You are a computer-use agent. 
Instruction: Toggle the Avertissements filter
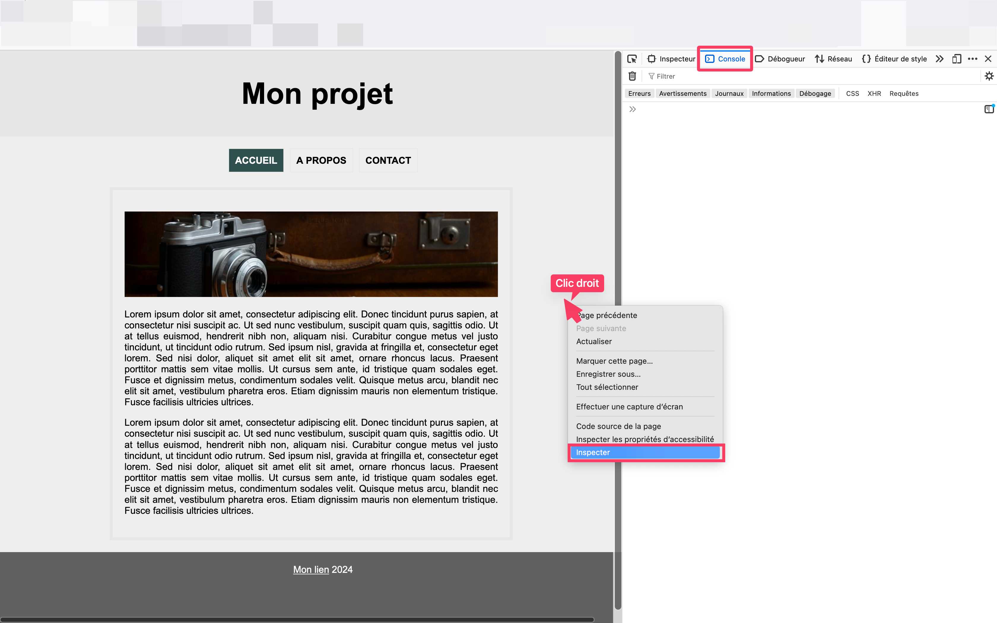683,93
